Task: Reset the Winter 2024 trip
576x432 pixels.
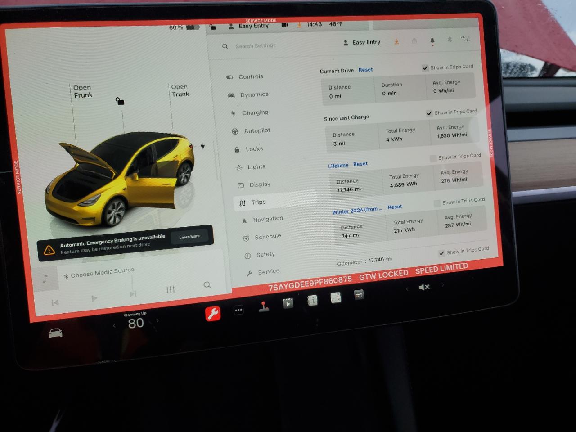Action: 395,207
